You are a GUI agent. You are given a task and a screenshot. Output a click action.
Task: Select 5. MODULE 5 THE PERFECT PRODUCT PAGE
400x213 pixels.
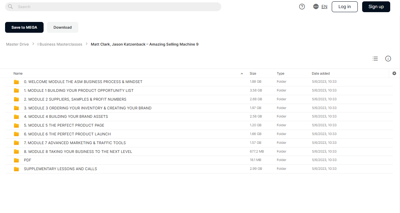pos(64,125)
